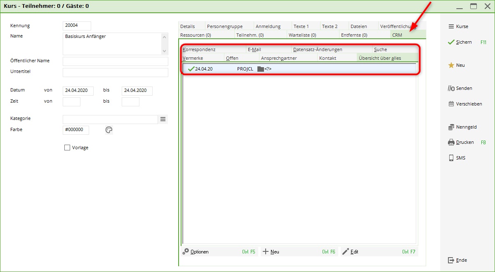Click the green Sichern checkmark icon
The image size is (495, 272).
[x=451, y=42]
